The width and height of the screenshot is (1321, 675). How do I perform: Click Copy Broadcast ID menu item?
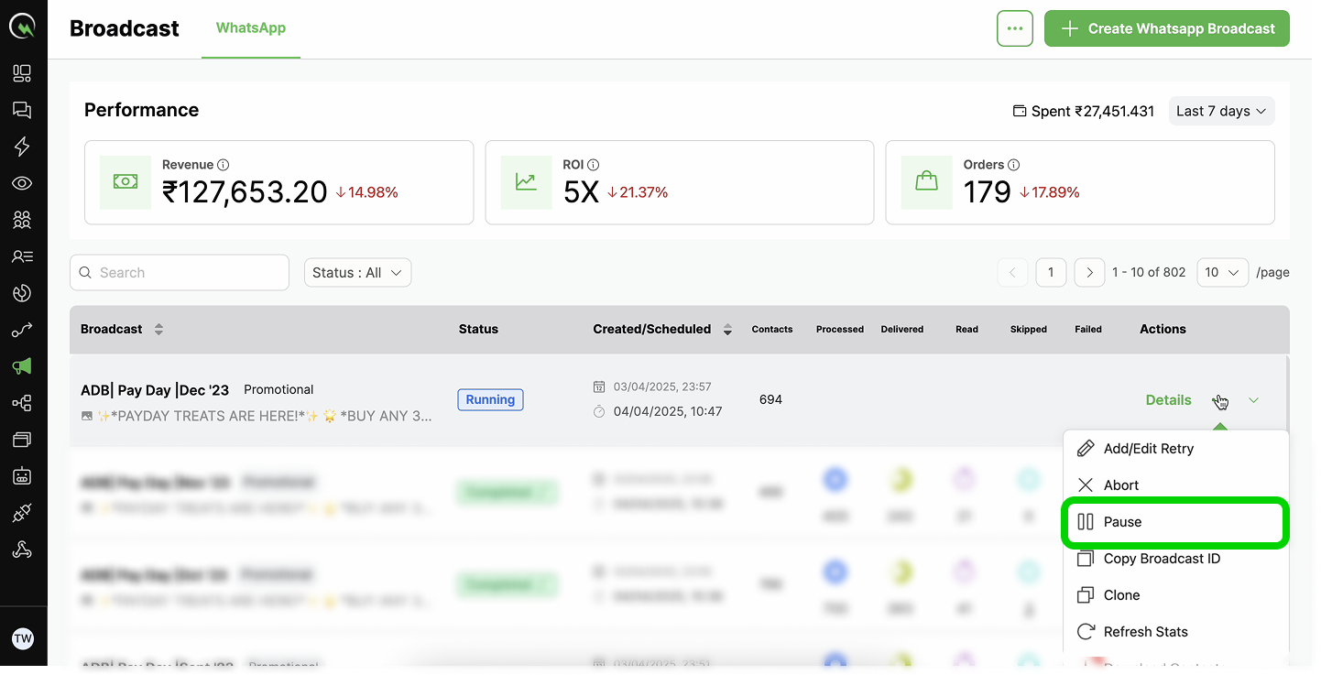[1162, 559]
